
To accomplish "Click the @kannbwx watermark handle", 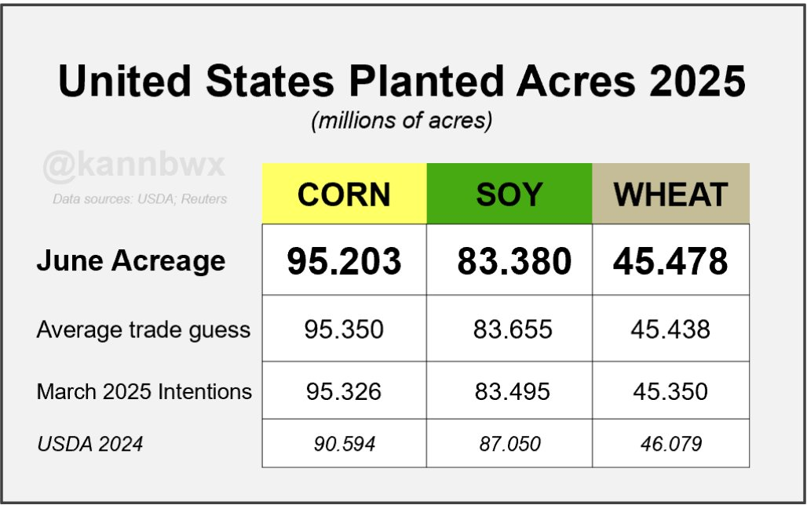I will 133,165.
